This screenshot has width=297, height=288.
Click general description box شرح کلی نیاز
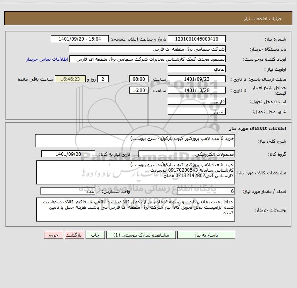point(135,141)
